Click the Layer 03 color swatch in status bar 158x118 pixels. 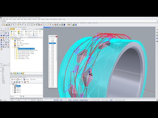[38, 100]
